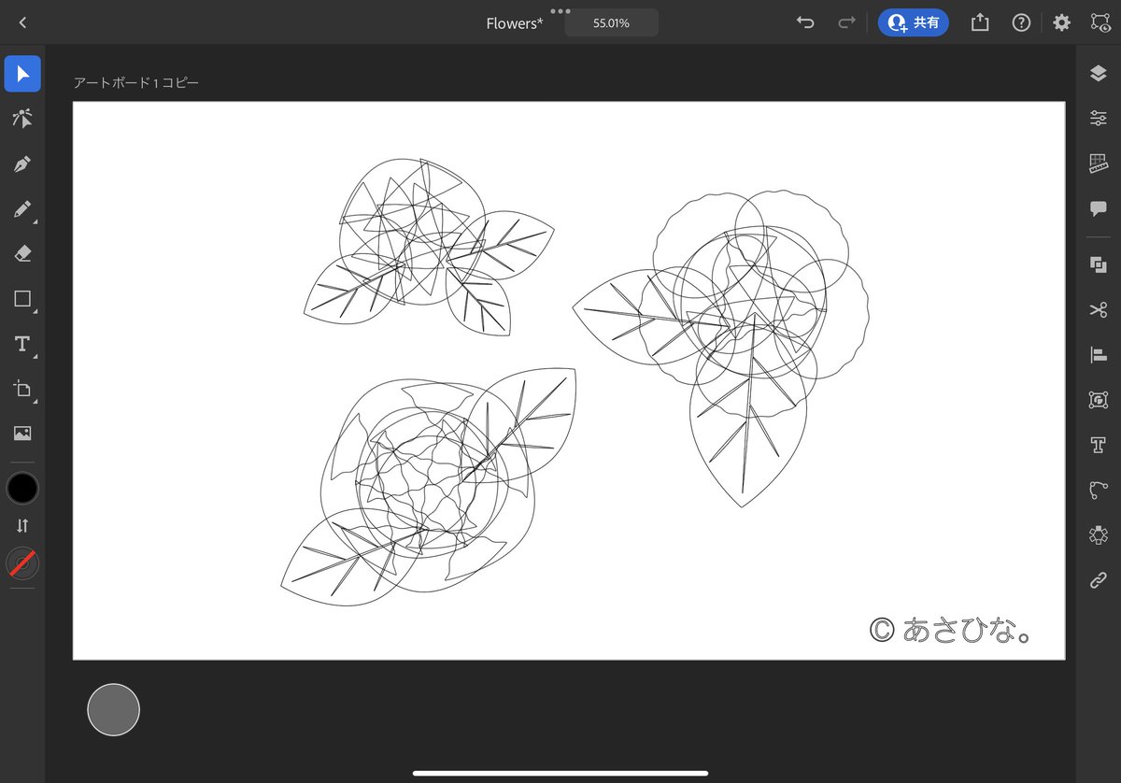1121x783 pixels.
Task: Click the three dots above the title
Action: click(560, 9)
